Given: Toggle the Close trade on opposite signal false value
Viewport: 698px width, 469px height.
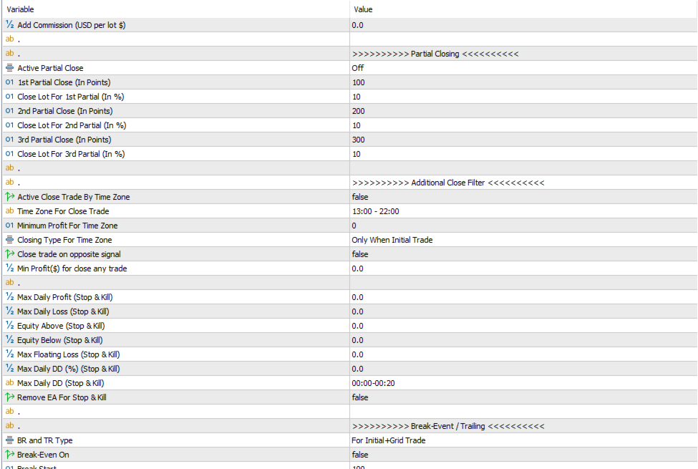Looking at the screenshot, I should 360,254.
